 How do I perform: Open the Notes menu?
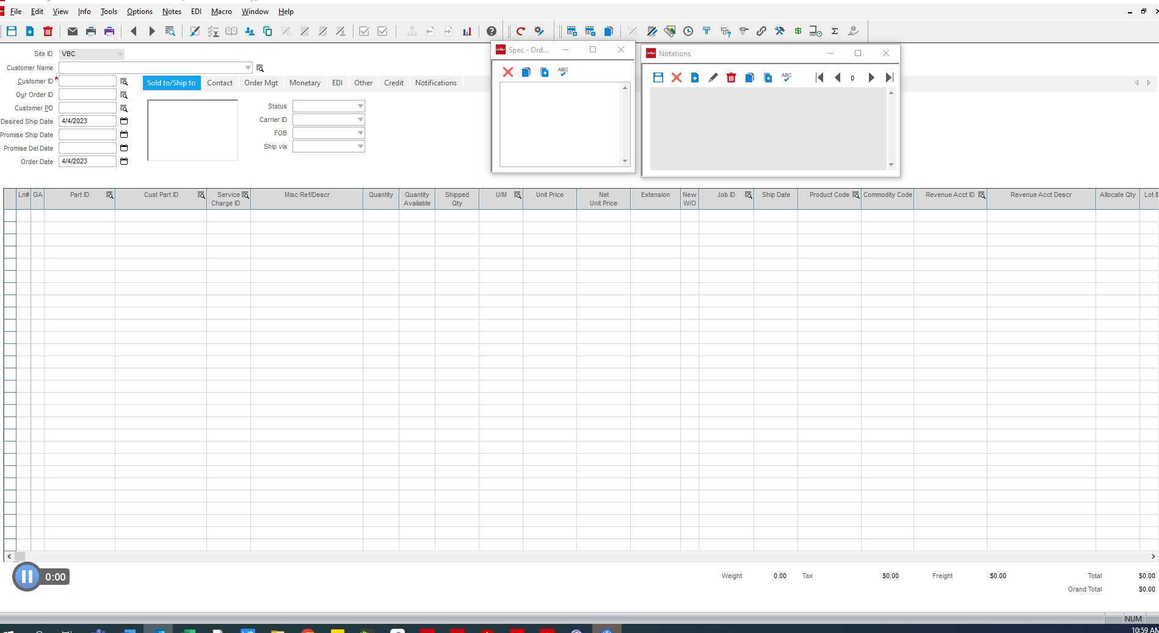pos(172,12)
